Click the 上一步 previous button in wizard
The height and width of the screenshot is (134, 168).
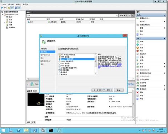[97, 90]
